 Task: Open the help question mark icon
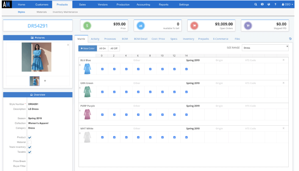click(275, 4)
